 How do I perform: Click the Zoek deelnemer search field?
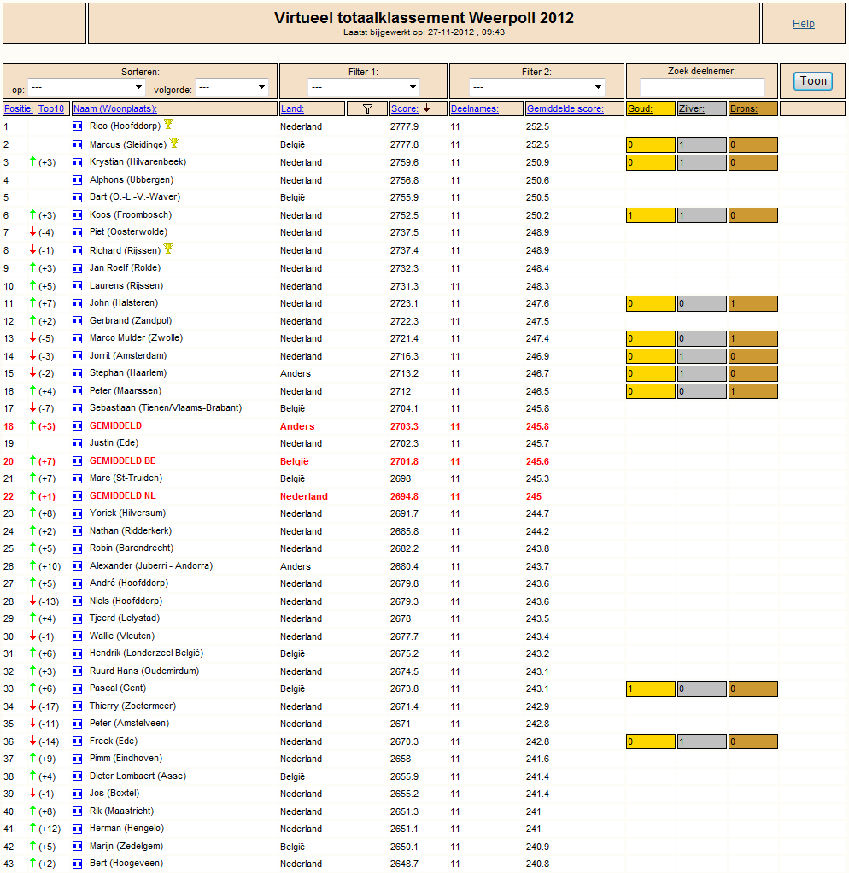(x=702, y=87)
